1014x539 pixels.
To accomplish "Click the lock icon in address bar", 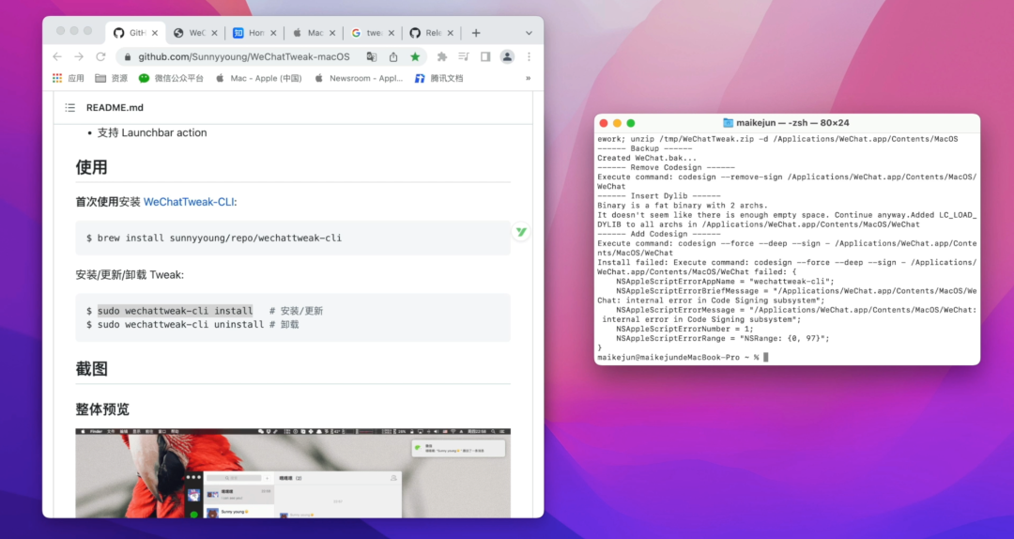I will coord(128,57).
